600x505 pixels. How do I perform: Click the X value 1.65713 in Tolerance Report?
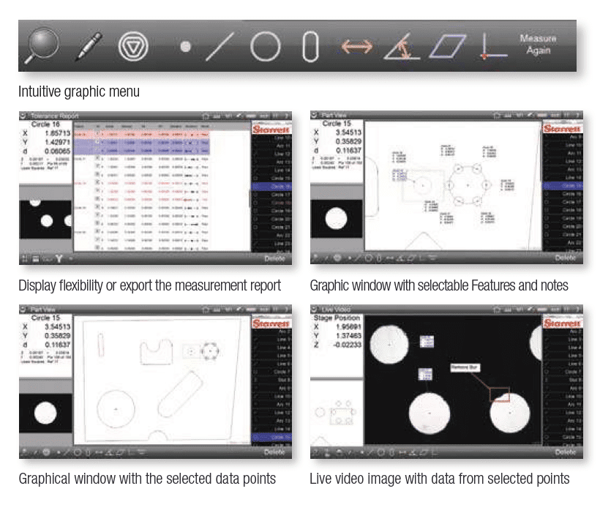tap(57, 133)
